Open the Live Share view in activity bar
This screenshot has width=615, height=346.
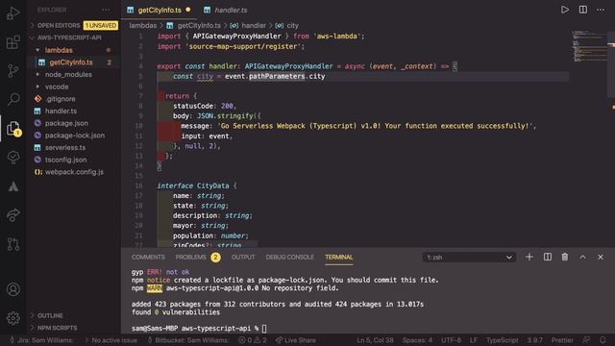tap(12, 215)
